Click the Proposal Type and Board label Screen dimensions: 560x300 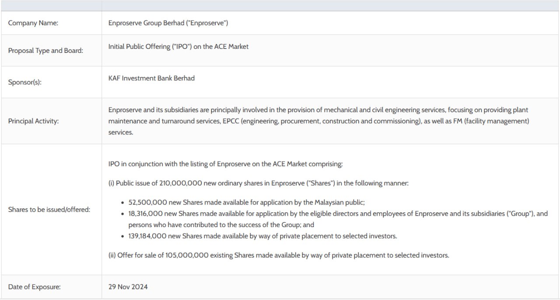pos(45,51)
